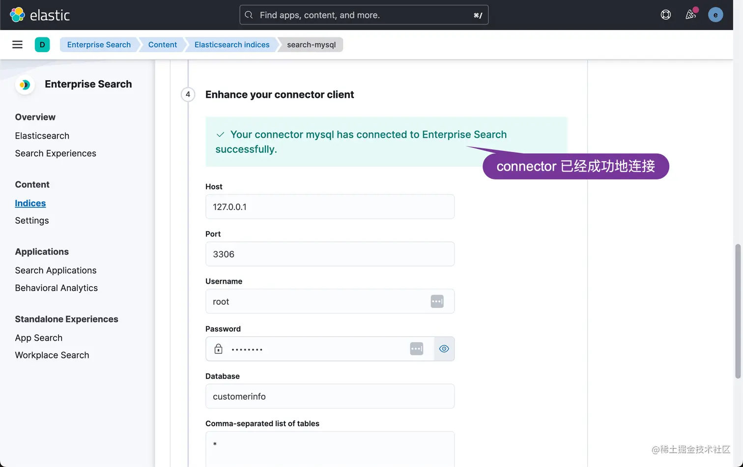
Task: Click the green D space avatar
Action: tap(42, 45)
